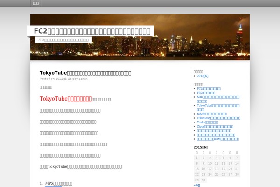Open the admin author link

[83, 79]
